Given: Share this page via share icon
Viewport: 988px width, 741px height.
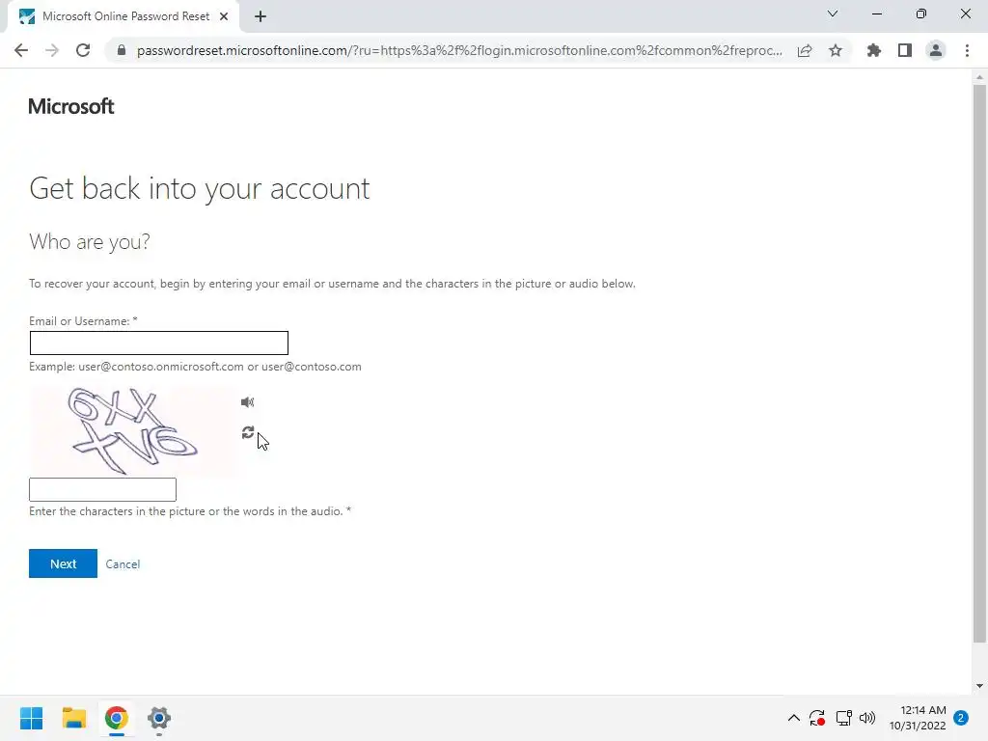Looking at the screenshot, I should [x=805, y=50].
